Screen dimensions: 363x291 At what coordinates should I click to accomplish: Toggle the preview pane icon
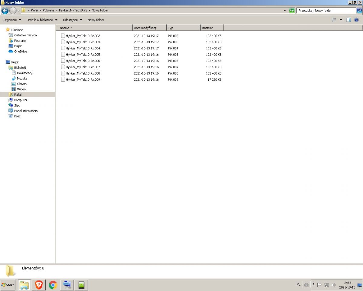pyautogui.click(x=348, y=20)
